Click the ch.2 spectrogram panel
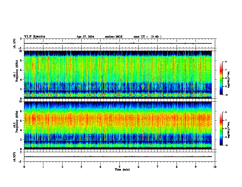This screenshot has height=187, width=242. pos(118,125)
